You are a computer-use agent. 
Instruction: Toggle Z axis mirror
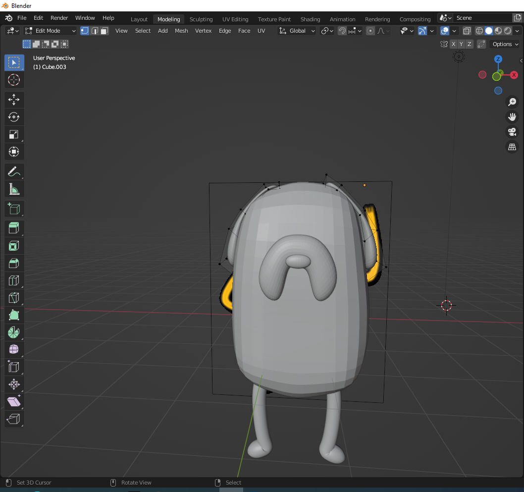point(469,44)
